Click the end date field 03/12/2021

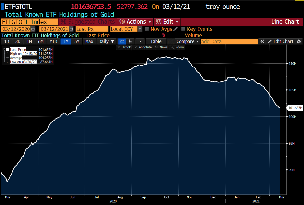tap(54, 29)
